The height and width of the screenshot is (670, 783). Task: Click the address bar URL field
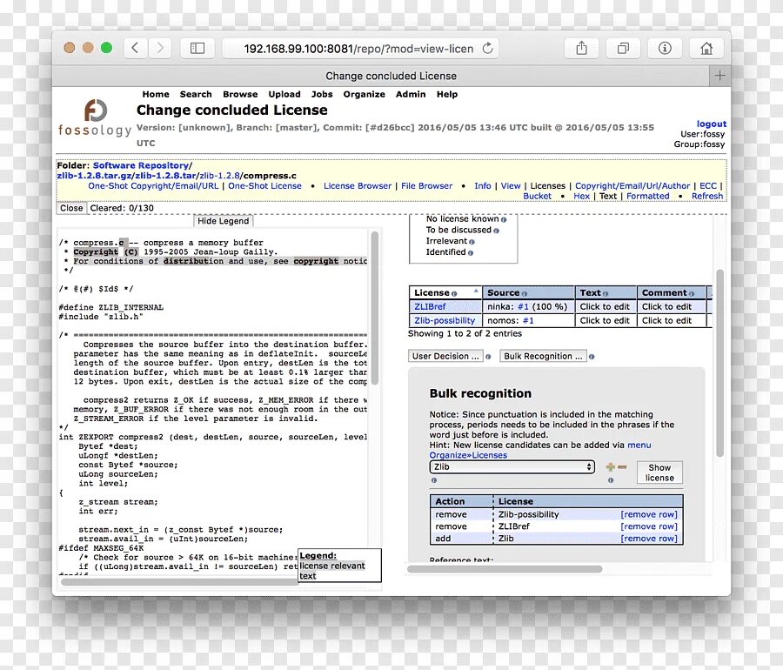click(x=359, y=49)
